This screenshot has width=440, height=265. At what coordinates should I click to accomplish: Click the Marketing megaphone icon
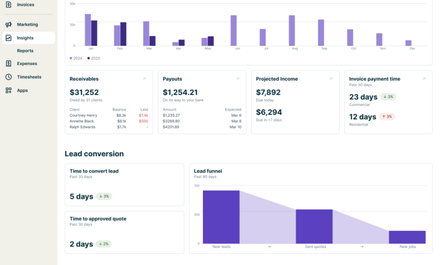click(8, 25)
